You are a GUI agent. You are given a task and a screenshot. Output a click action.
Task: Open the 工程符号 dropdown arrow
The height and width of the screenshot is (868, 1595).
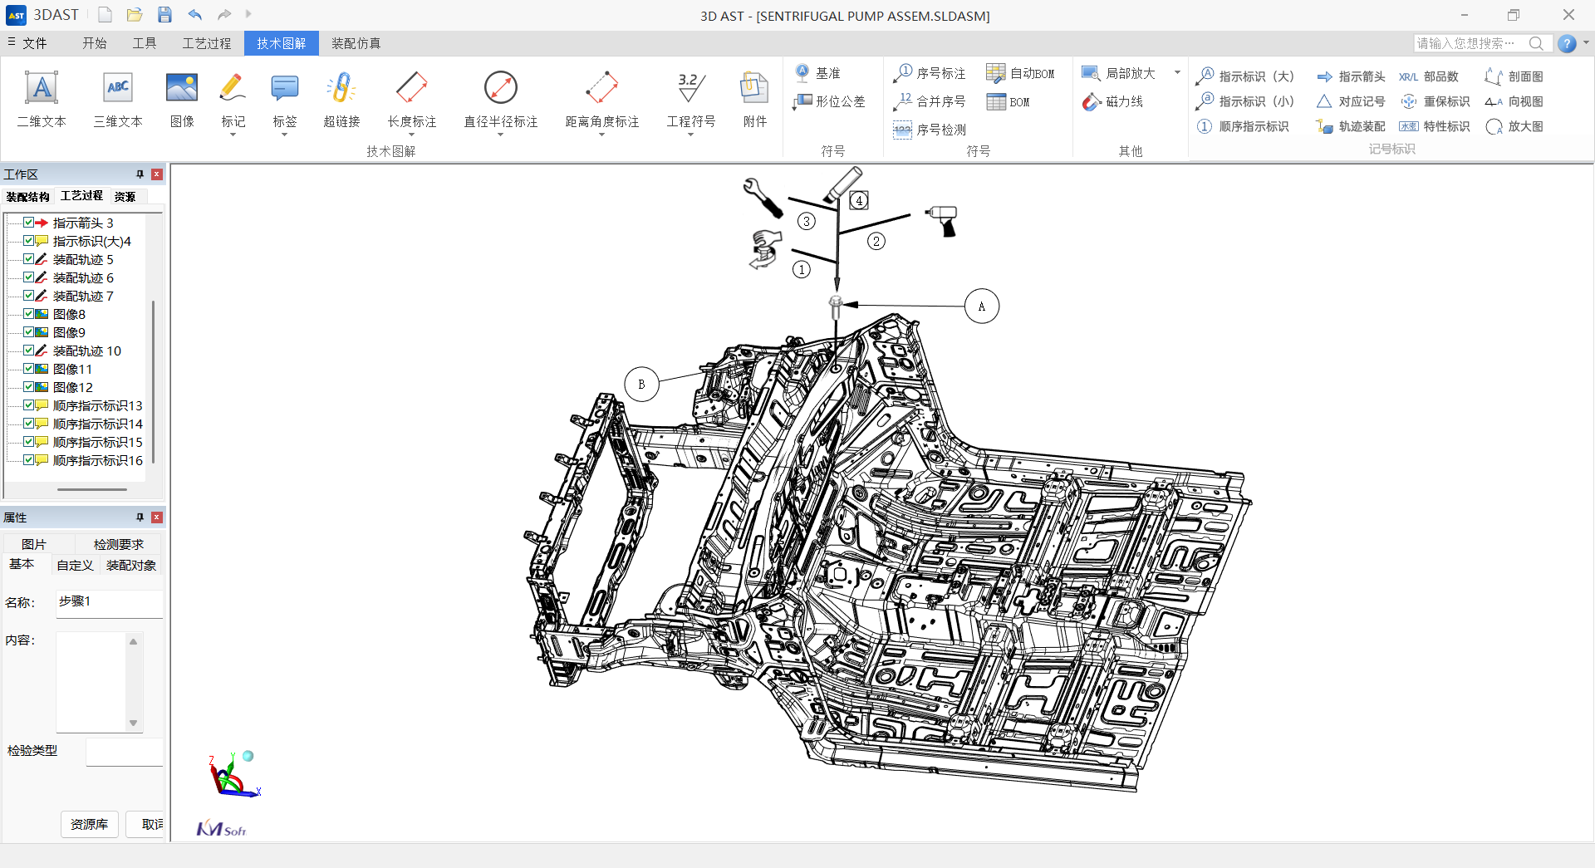(x=690, y=135)
